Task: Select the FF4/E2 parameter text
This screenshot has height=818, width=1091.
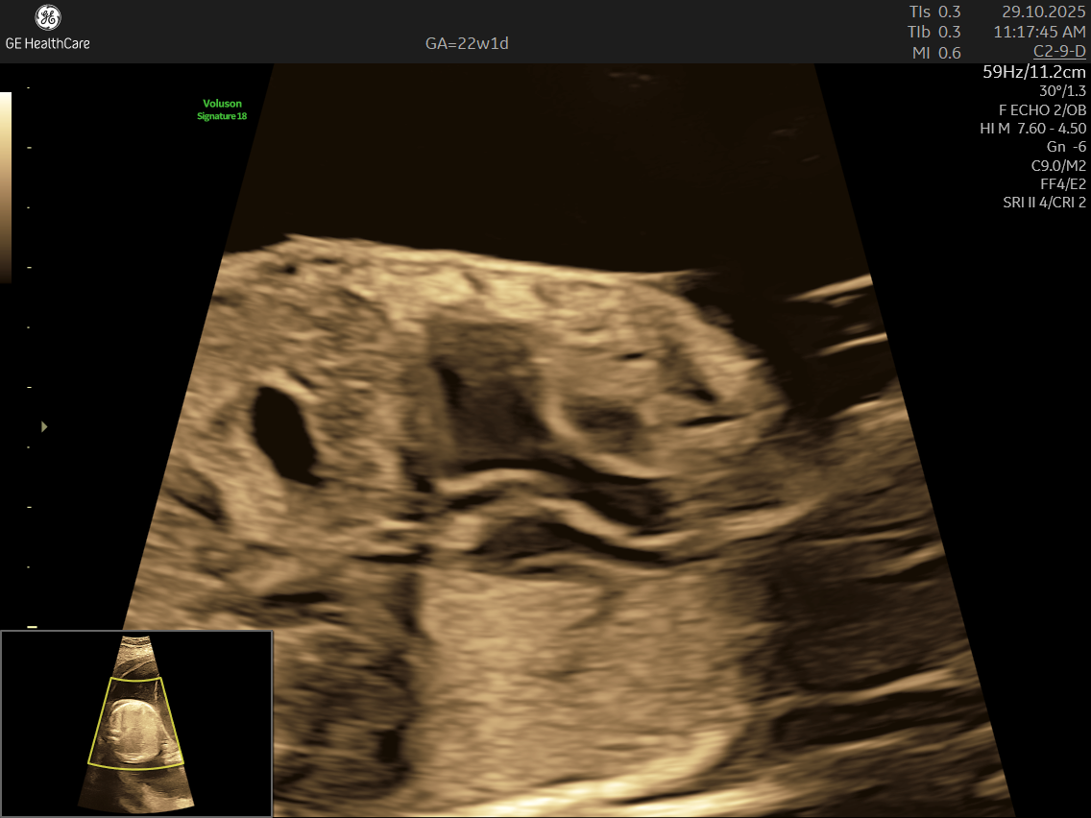Action: click(1062, 183)
